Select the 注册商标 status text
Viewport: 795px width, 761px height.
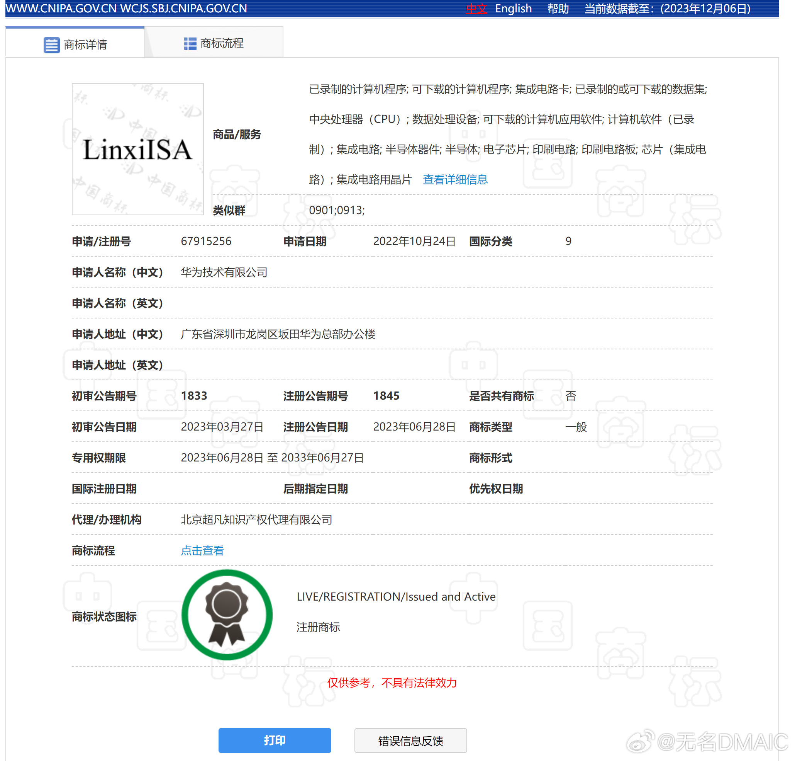(318, 627)
